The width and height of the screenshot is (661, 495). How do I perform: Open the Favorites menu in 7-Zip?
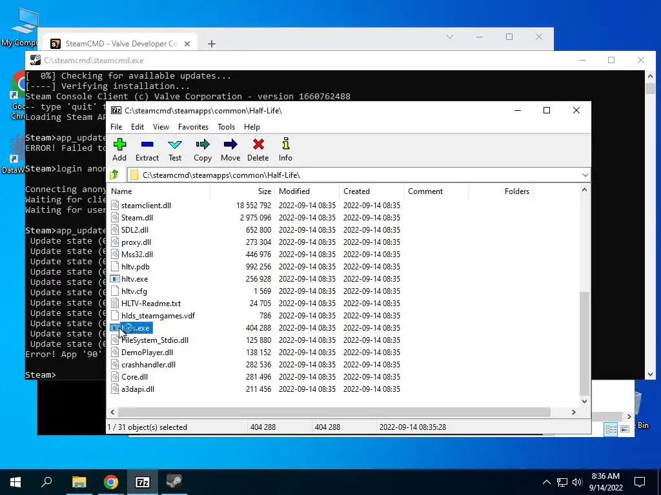(193, 127)
